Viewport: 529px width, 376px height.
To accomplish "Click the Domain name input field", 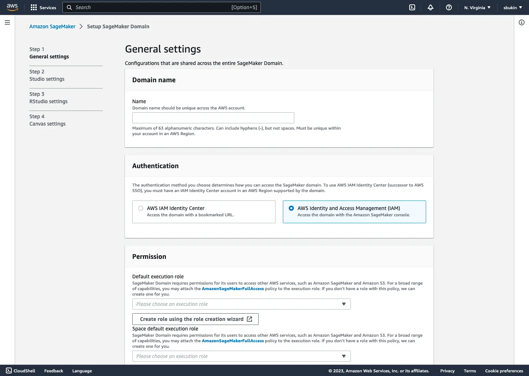I will pyautogui.click(x=213, y=118).
